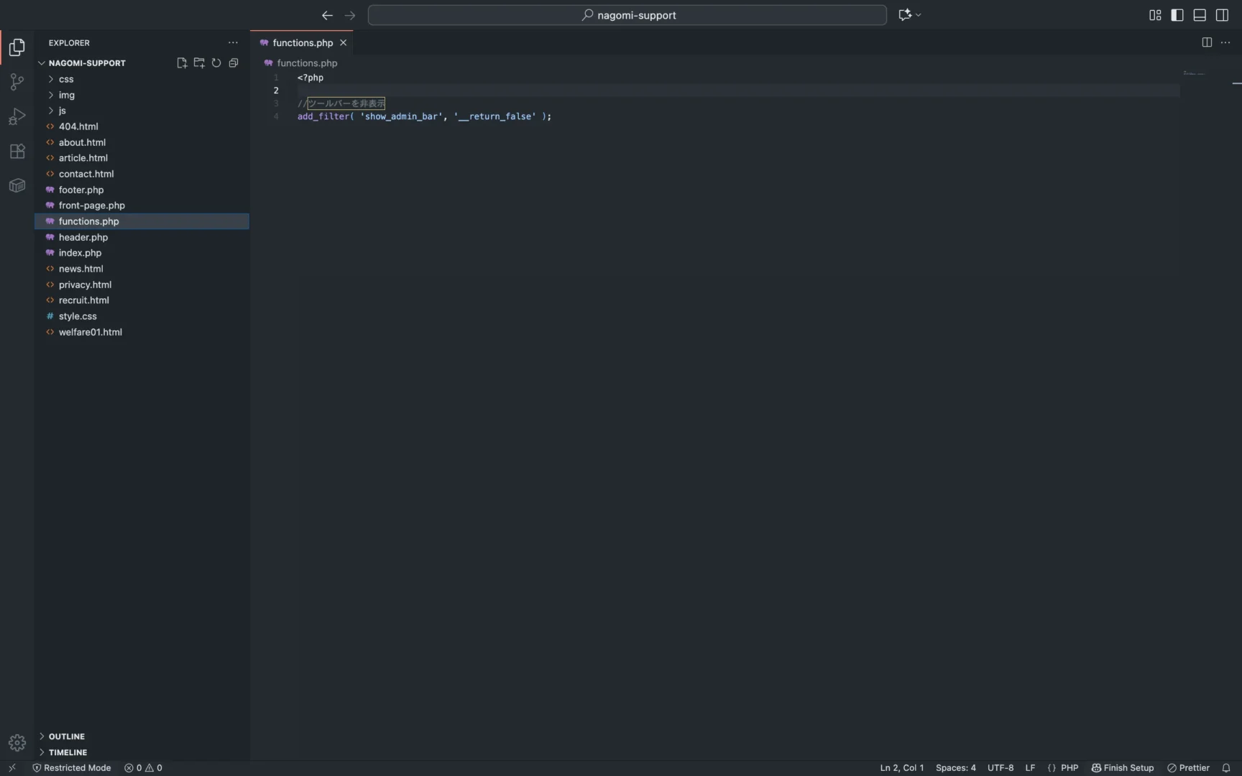This screenshot has width=1242, height=776.
Task: Click the New Folder icon in Explorer
Action: [x=199, y=63]
